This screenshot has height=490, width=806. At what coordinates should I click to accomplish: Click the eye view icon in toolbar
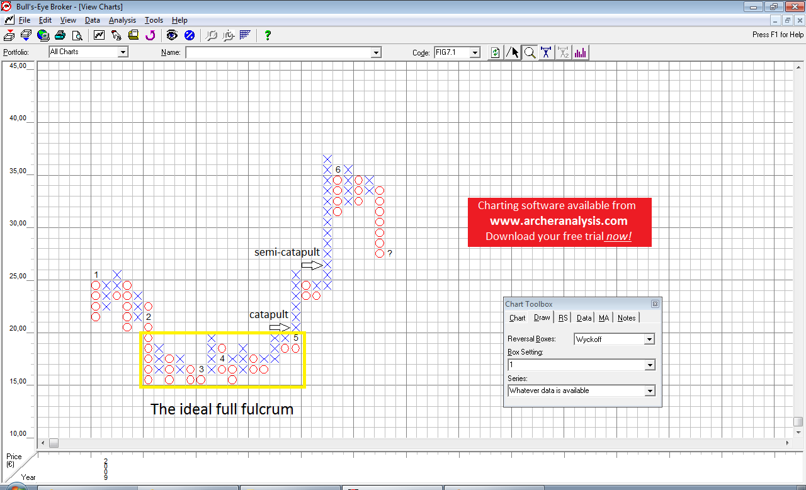pyautogui.click(x=172, y=35)
